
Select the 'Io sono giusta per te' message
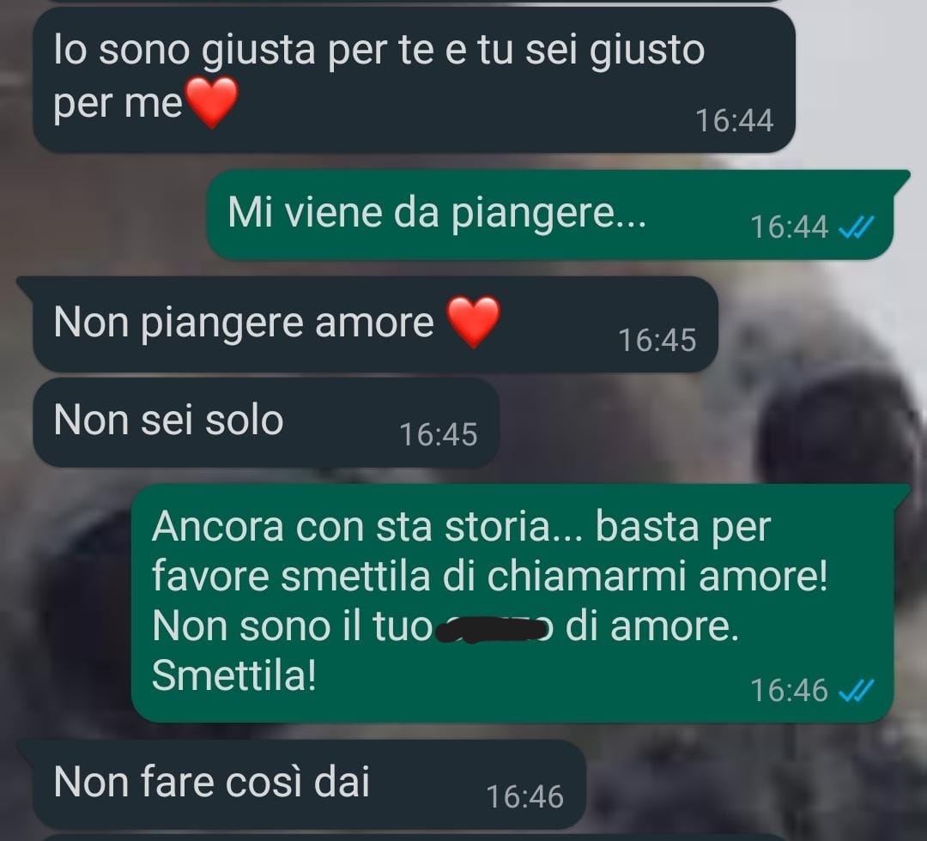tap(414, 79)
